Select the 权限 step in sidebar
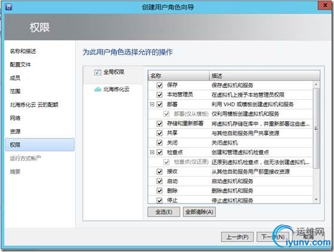The width and height of the screenshot is (334, 252). tap(40, 145)
